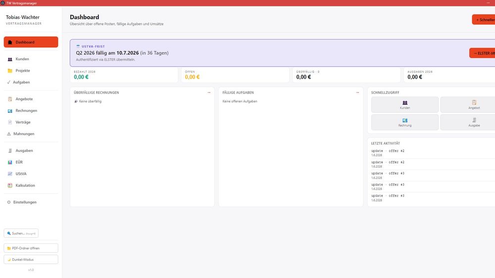The width and height of the screenshot is (495, 278).
Task: Click PDF-Ordner öffnen button
Action: (x=31, y=248)
